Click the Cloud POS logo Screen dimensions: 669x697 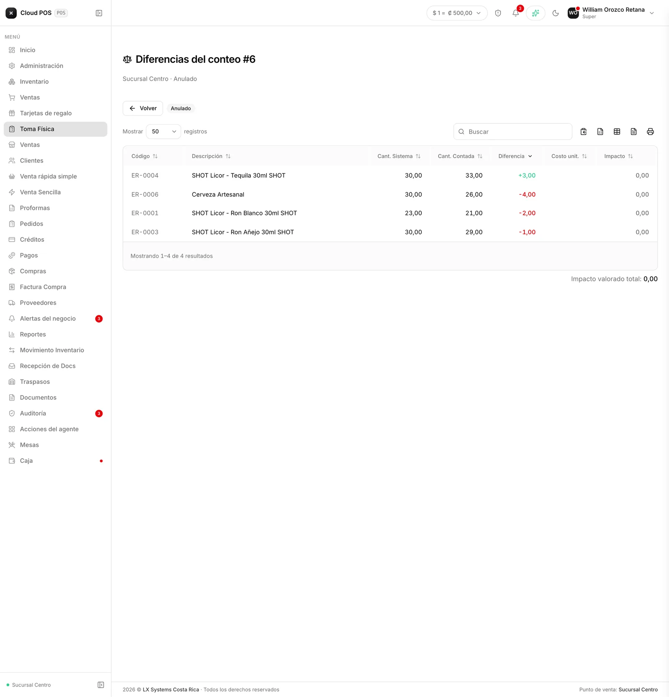[x=11, y=13]
